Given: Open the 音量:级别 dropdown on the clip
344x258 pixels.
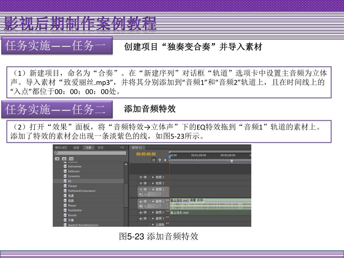Looking at the screenshot, I should coord(197,200).
